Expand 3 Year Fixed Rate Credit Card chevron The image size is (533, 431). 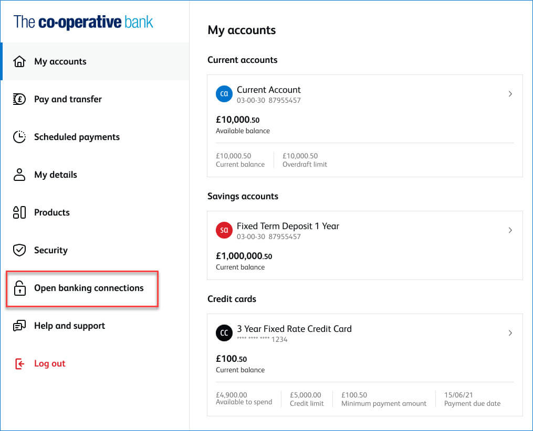point(510,332)
